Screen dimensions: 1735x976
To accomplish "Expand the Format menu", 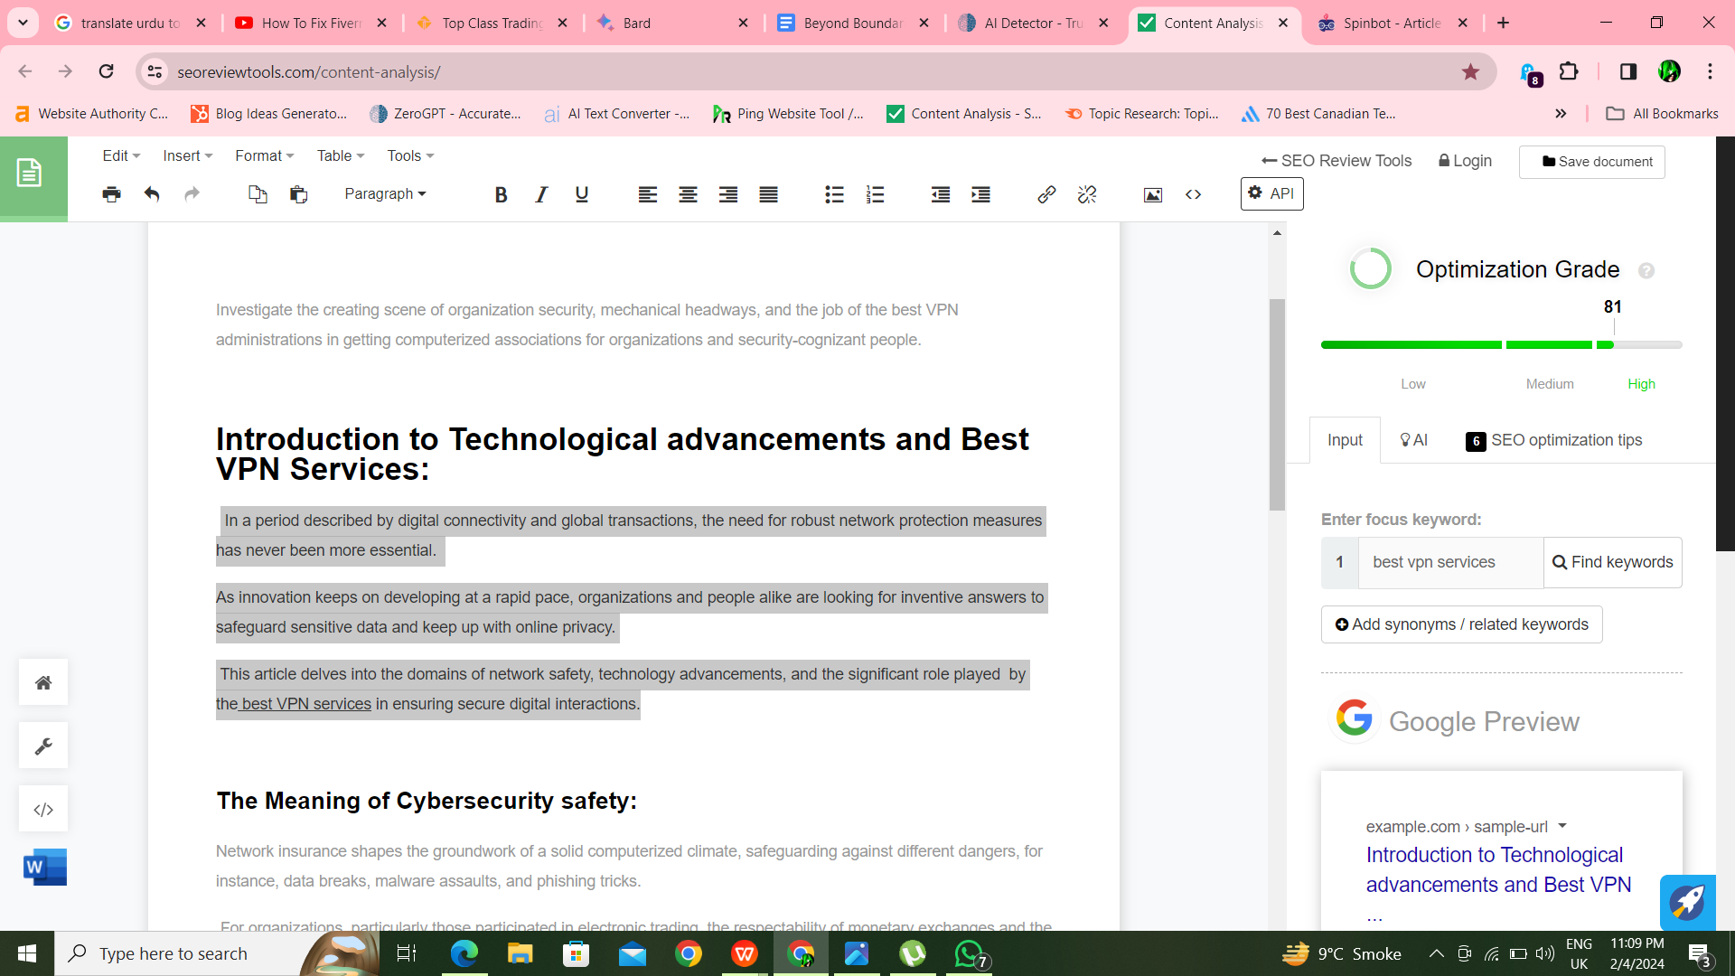I will (264, 155).
